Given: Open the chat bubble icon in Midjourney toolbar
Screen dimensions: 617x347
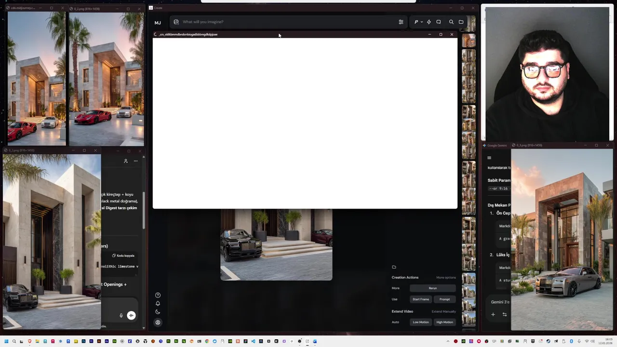Looking at the screenshot, I should (x=439, y=22).
